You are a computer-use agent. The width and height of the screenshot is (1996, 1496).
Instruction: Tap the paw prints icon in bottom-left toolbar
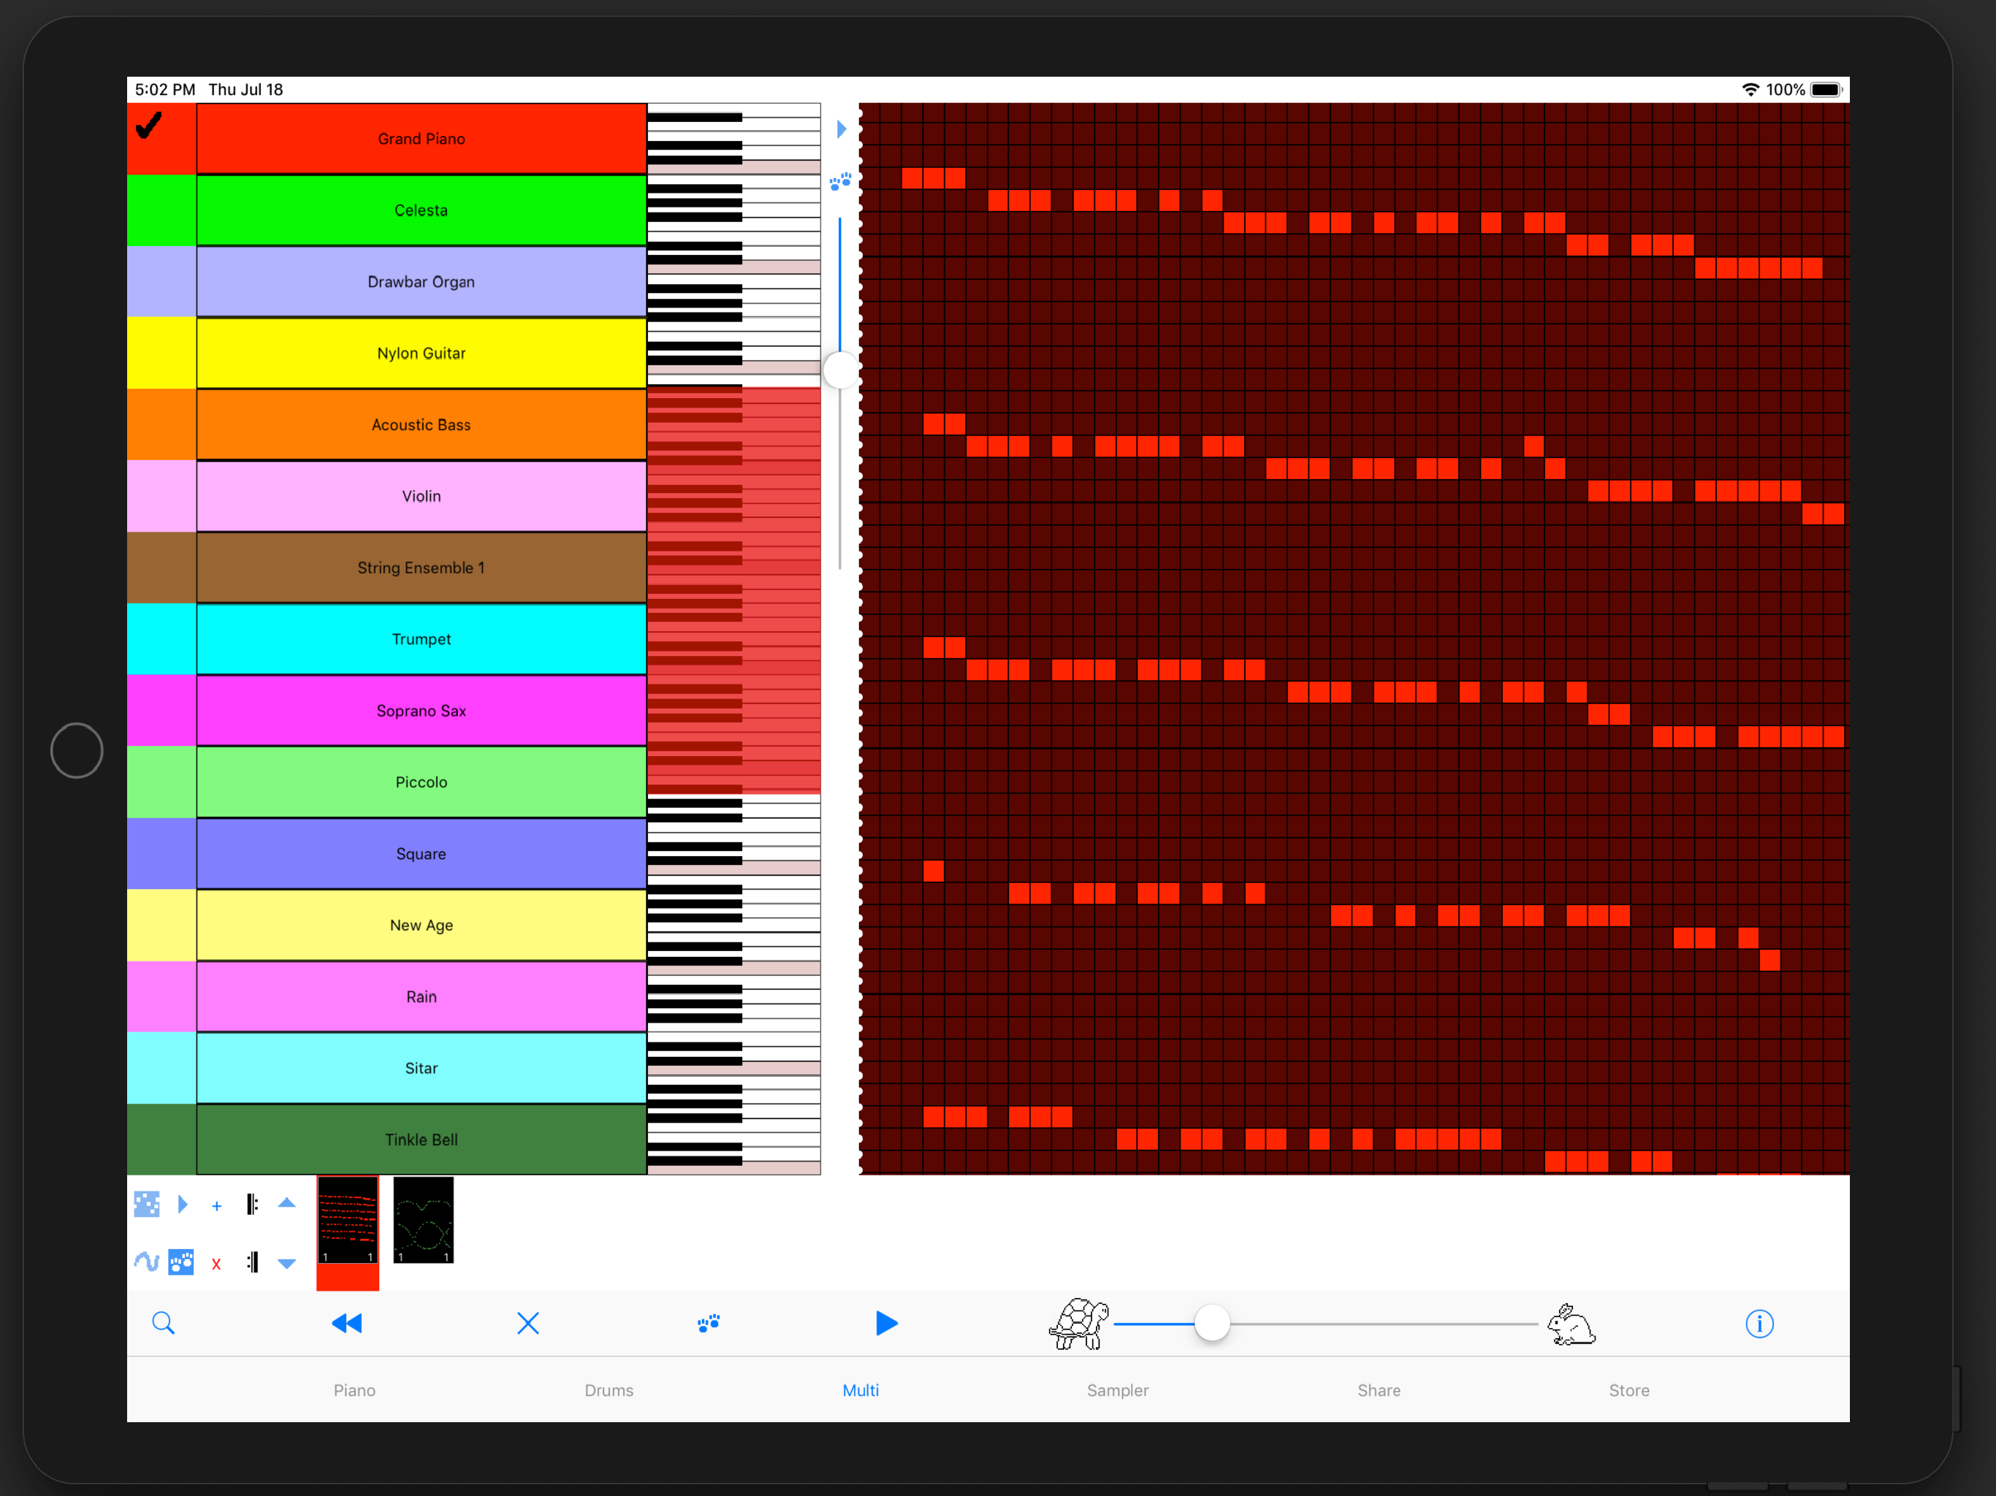(181, 1262)
